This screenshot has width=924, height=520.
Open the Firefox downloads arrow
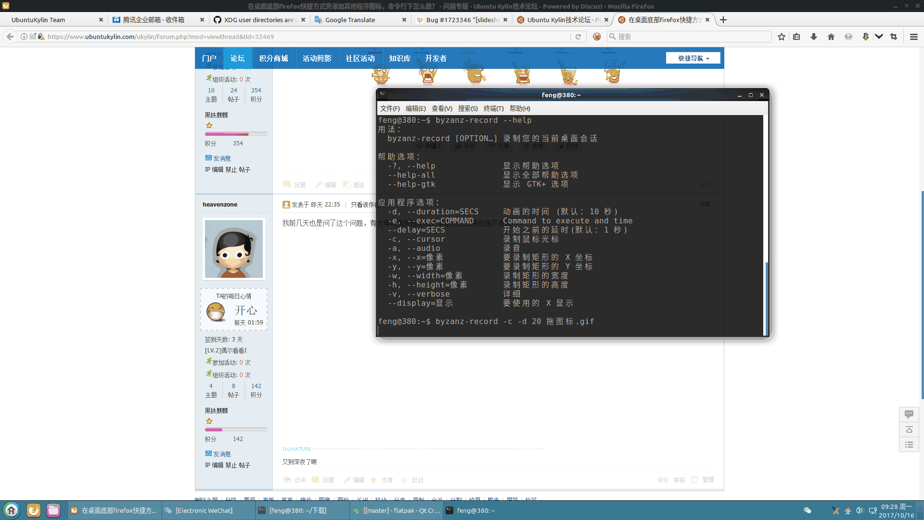(x=814, y=37)
